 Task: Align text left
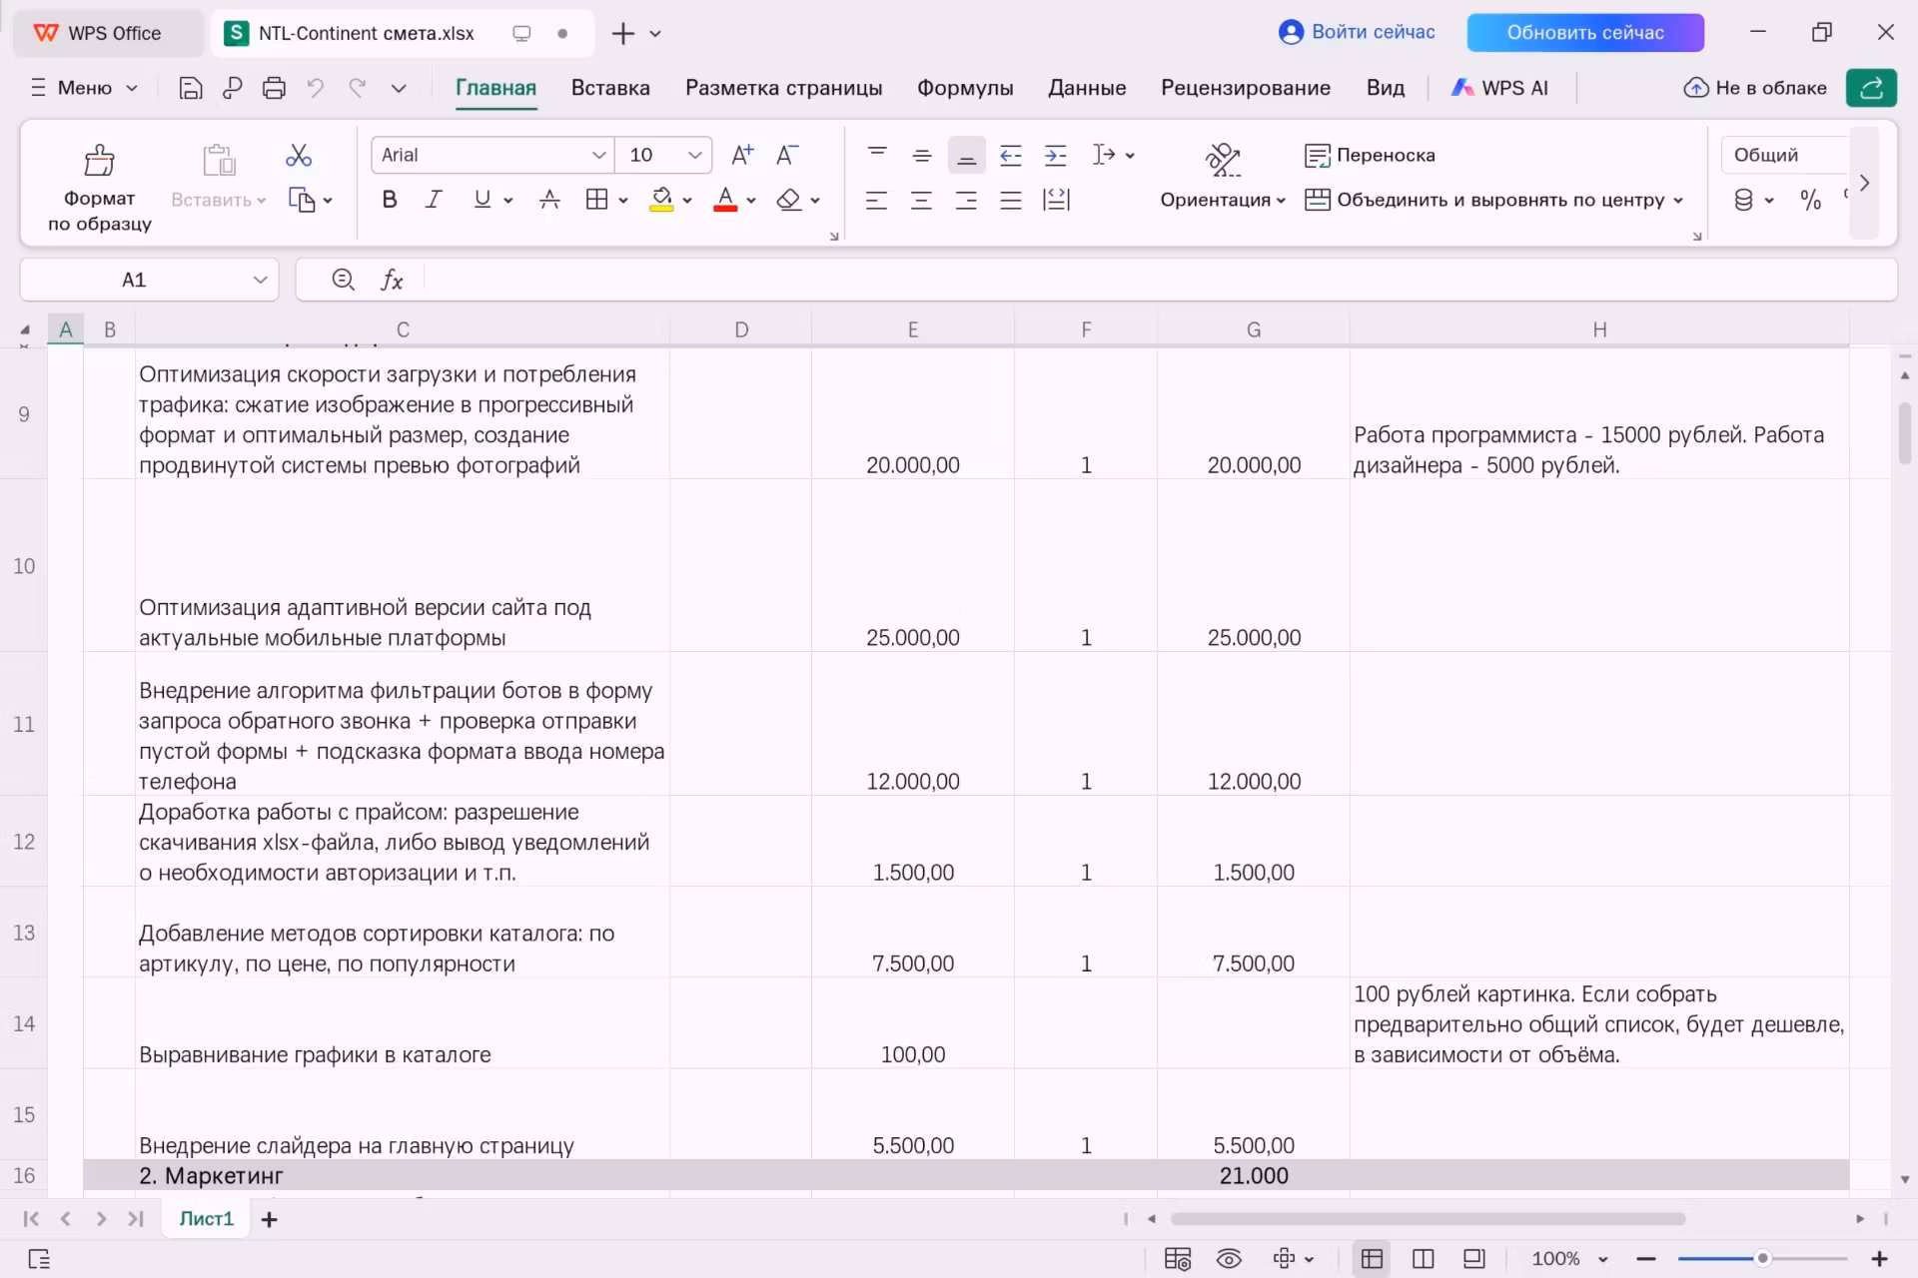876,200
